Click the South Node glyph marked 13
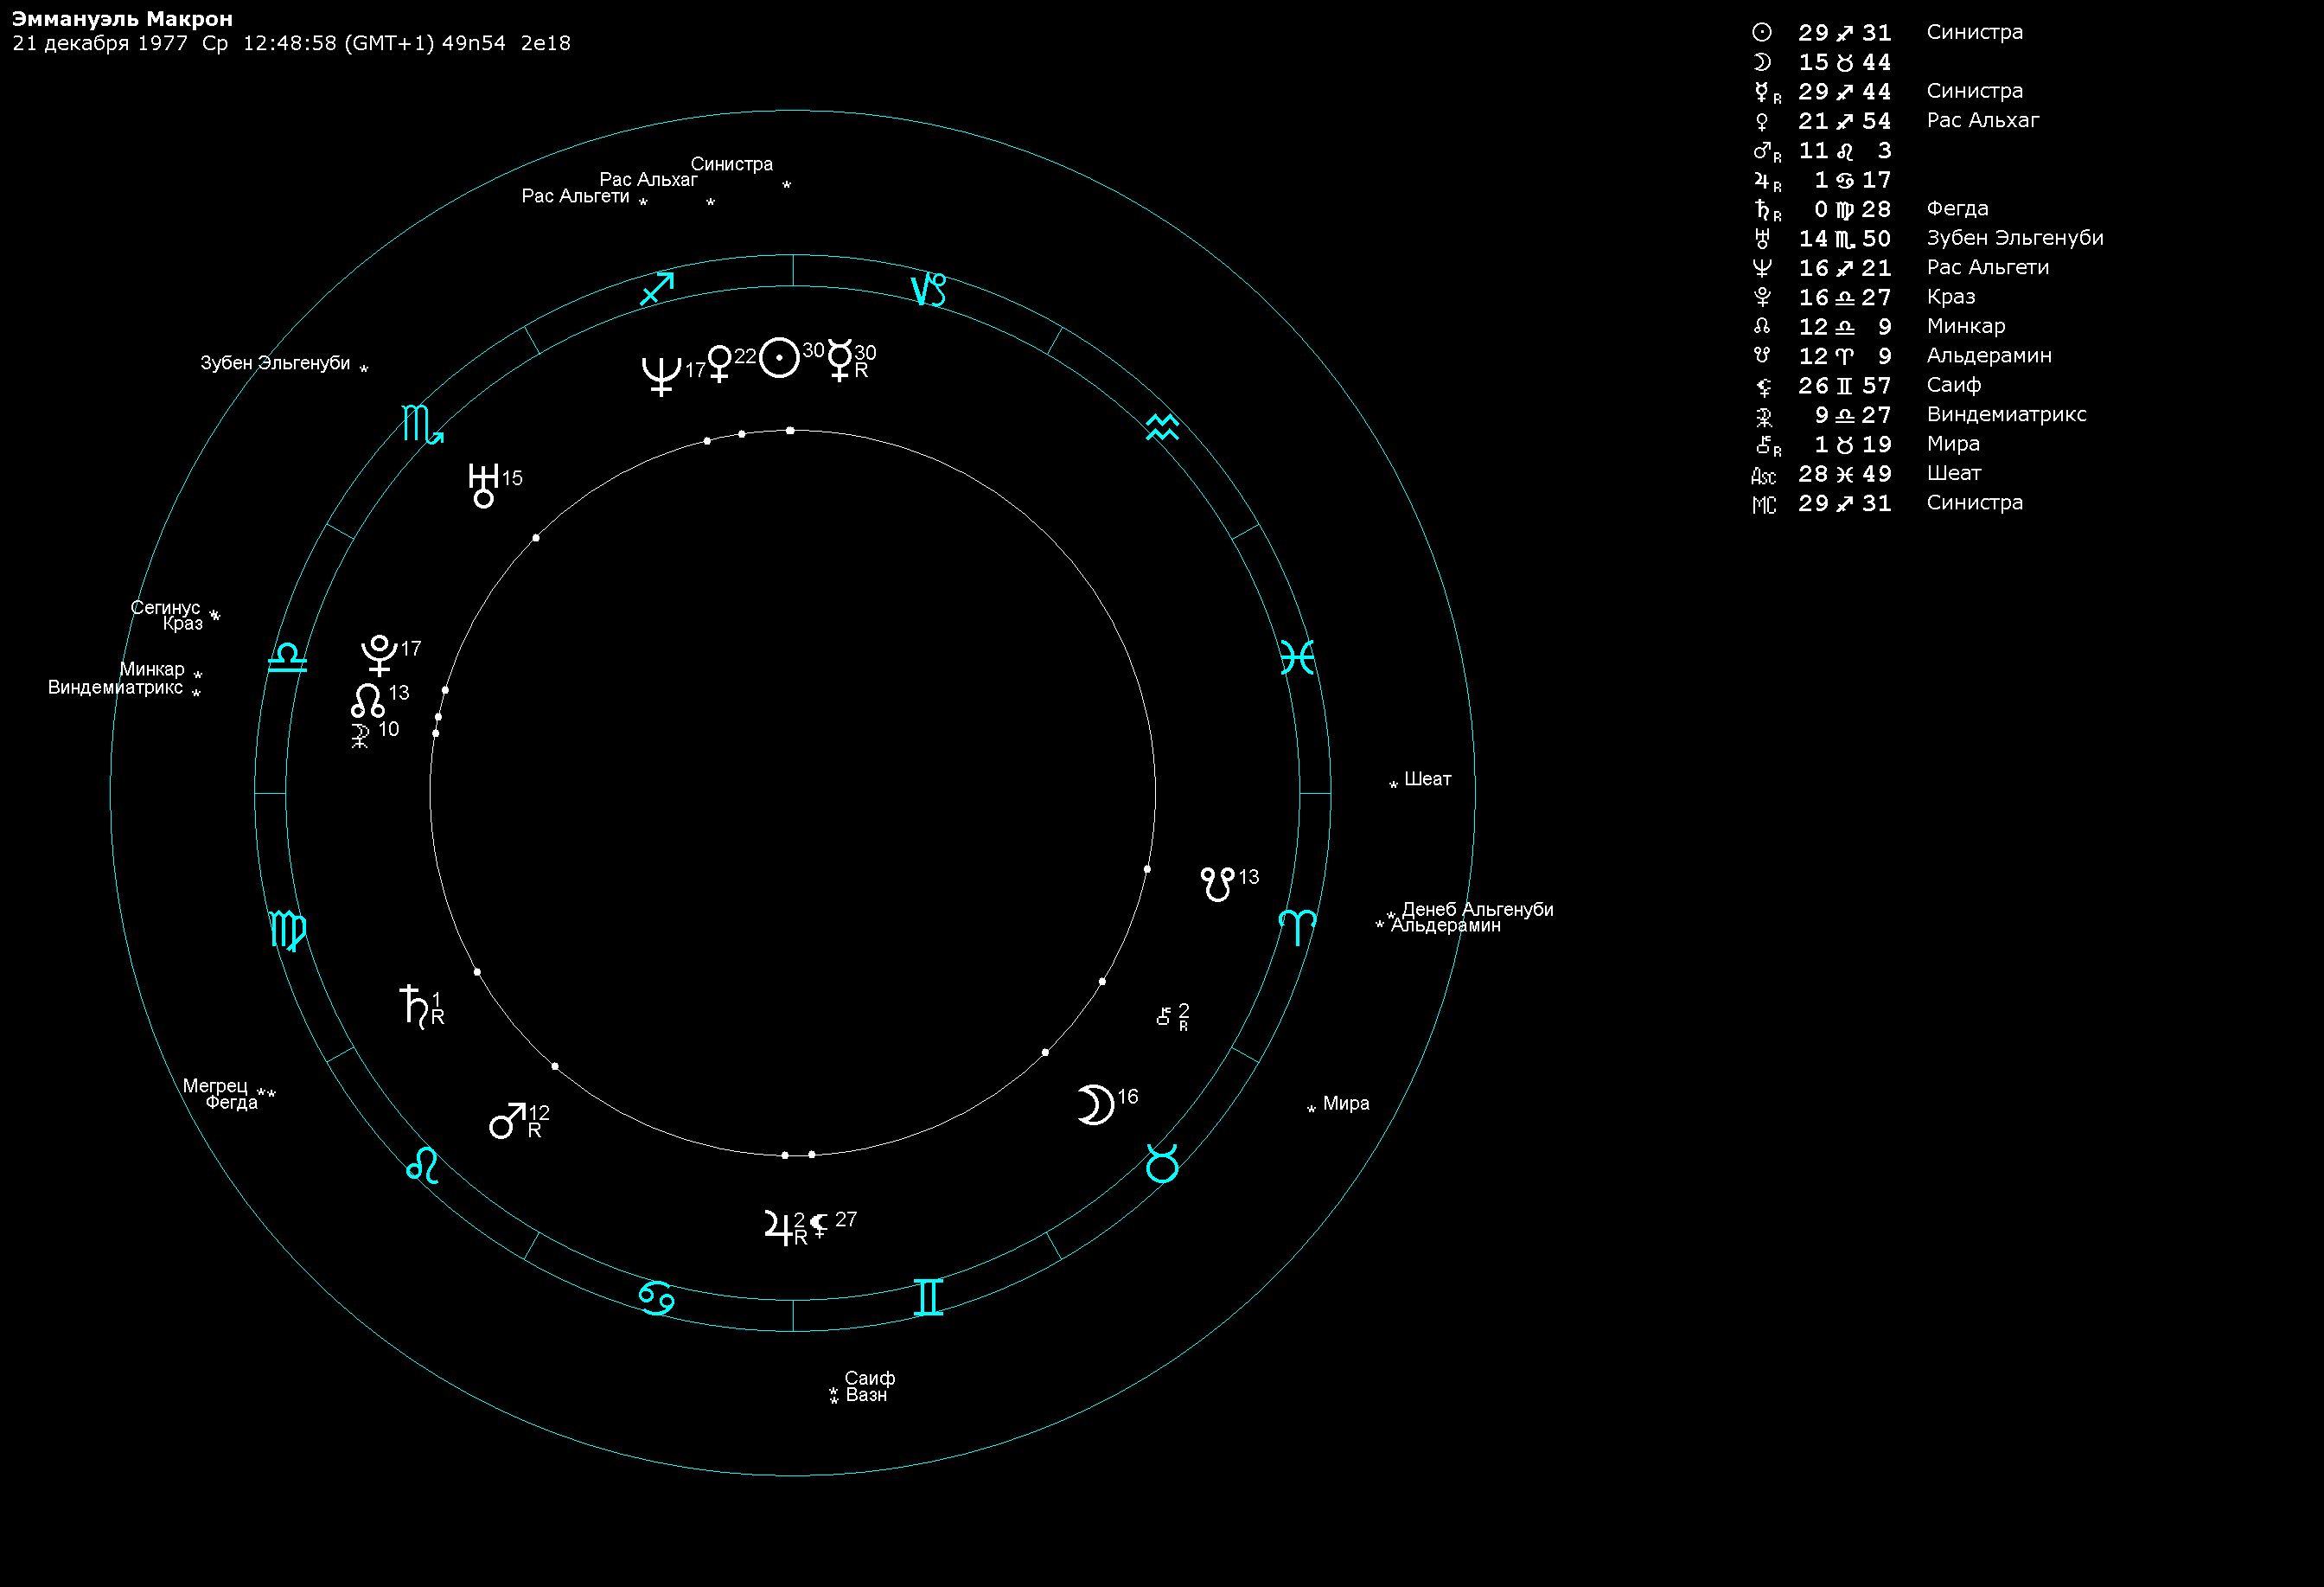Image resolution: width=2324 pixels, height=1587 pixels. (1217, 884)
